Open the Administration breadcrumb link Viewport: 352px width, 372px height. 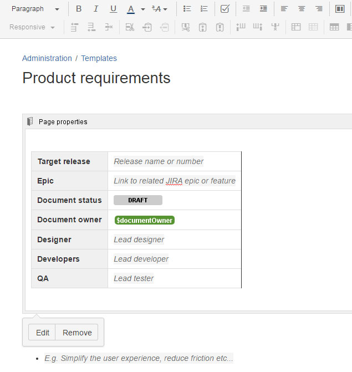pyautogui.click(x=47, y=58)
